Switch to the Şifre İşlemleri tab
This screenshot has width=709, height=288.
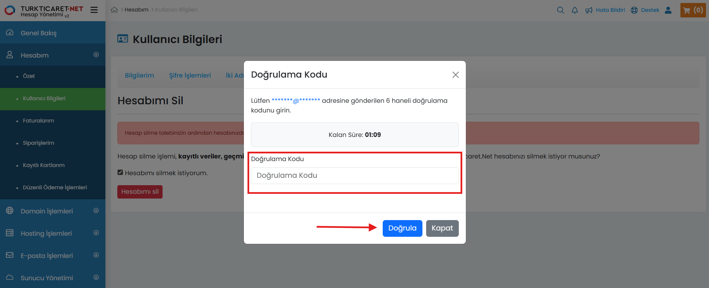coord(190,75)
